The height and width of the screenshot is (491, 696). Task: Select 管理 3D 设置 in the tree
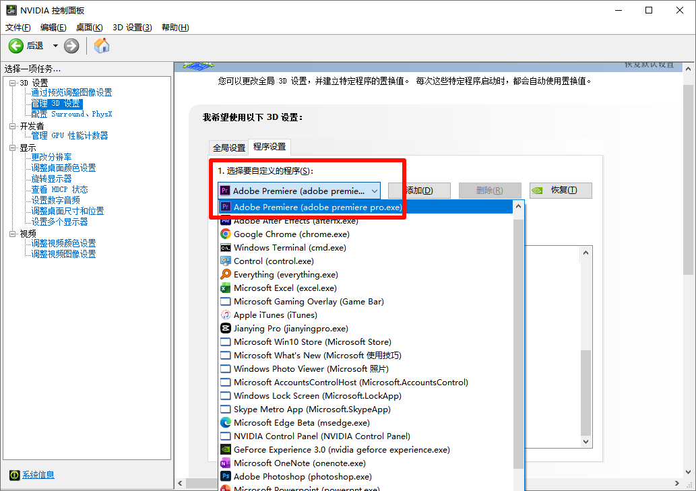tap(57, 103)
